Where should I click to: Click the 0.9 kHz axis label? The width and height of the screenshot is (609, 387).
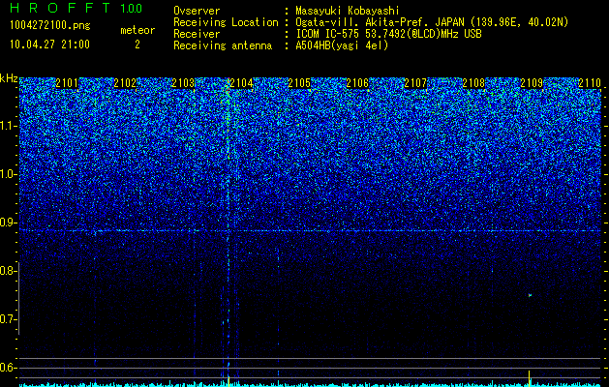[x=8, y=223]
